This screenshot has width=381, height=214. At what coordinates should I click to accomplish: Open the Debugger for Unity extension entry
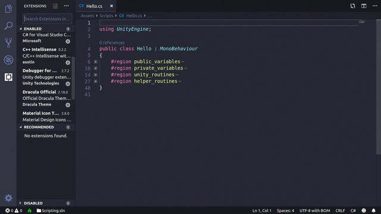tap(46, 77)
